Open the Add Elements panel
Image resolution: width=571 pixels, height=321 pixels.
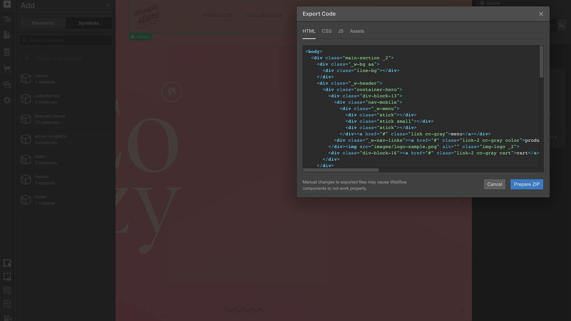coord(7,5)
